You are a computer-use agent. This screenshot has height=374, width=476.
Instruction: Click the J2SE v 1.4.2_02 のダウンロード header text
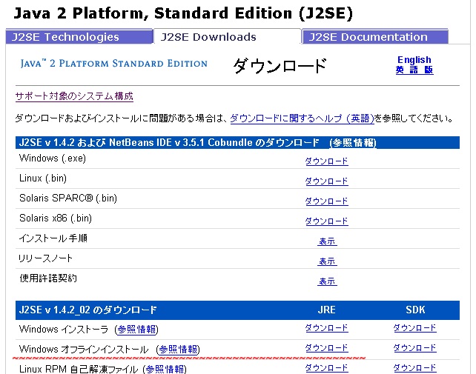(x=87, y=310)
